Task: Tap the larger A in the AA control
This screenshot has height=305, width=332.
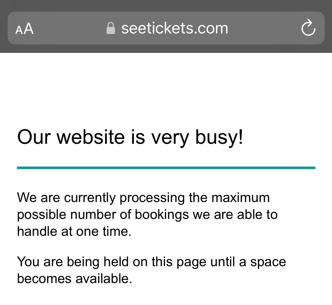Action: coord(28,28)
